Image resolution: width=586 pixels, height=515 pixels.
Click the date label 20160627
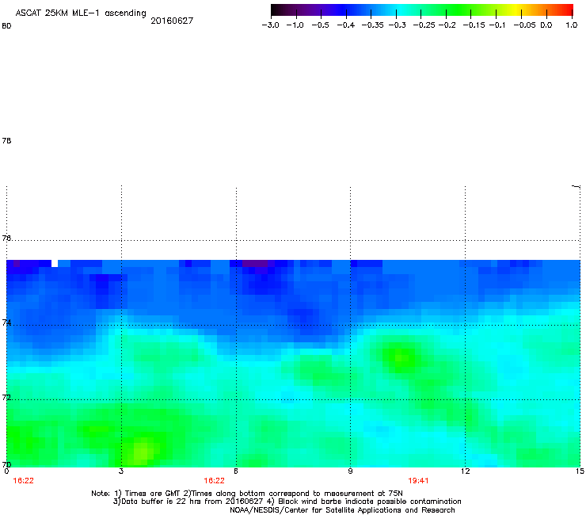[172, 21]
